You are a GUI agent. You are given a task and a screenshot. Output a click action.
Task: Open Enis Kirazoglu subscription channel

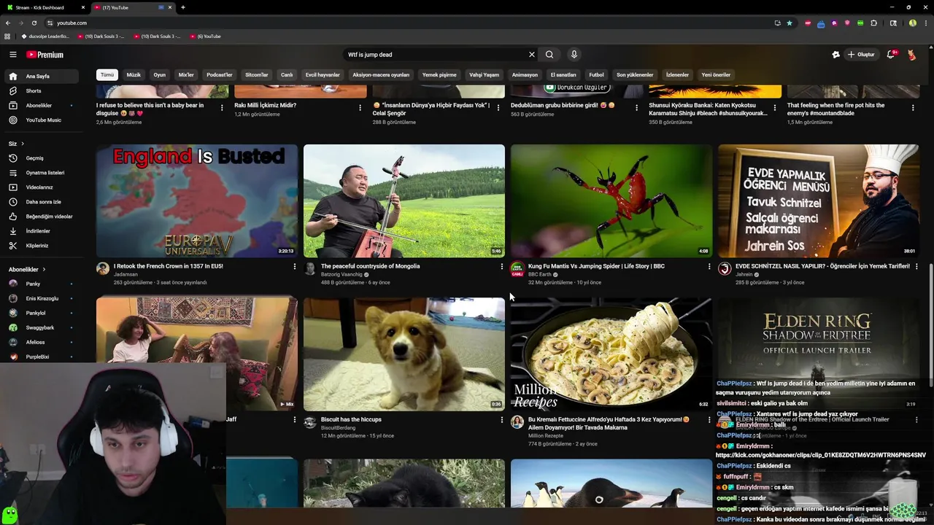point(40,298)
